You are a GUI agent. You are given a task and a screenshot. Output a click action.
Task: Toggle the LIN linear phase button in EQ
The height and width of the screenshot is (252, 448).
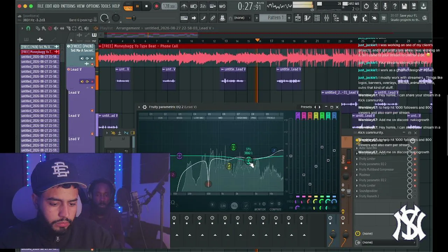coord(223,206)
